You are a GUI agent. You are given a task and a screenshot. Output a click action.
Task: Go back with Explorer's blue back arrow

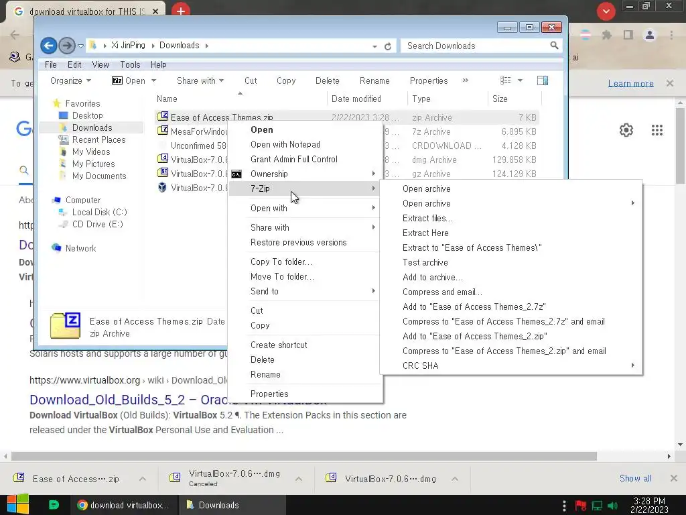(48, 46)
